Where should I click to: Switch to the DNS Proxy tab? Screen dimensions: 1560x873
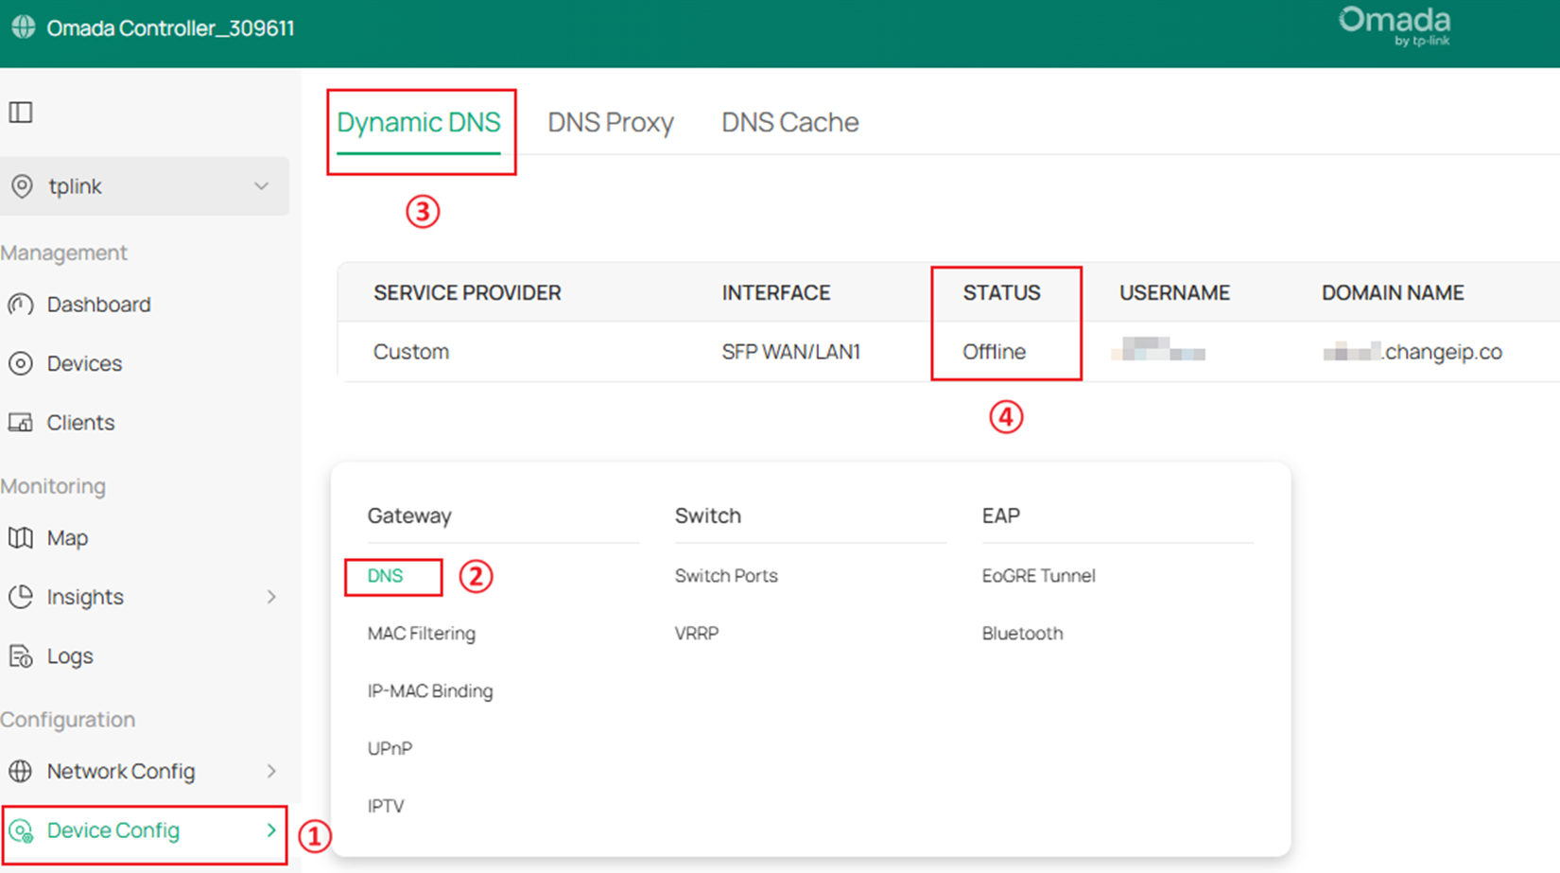(x=610, y=122)
